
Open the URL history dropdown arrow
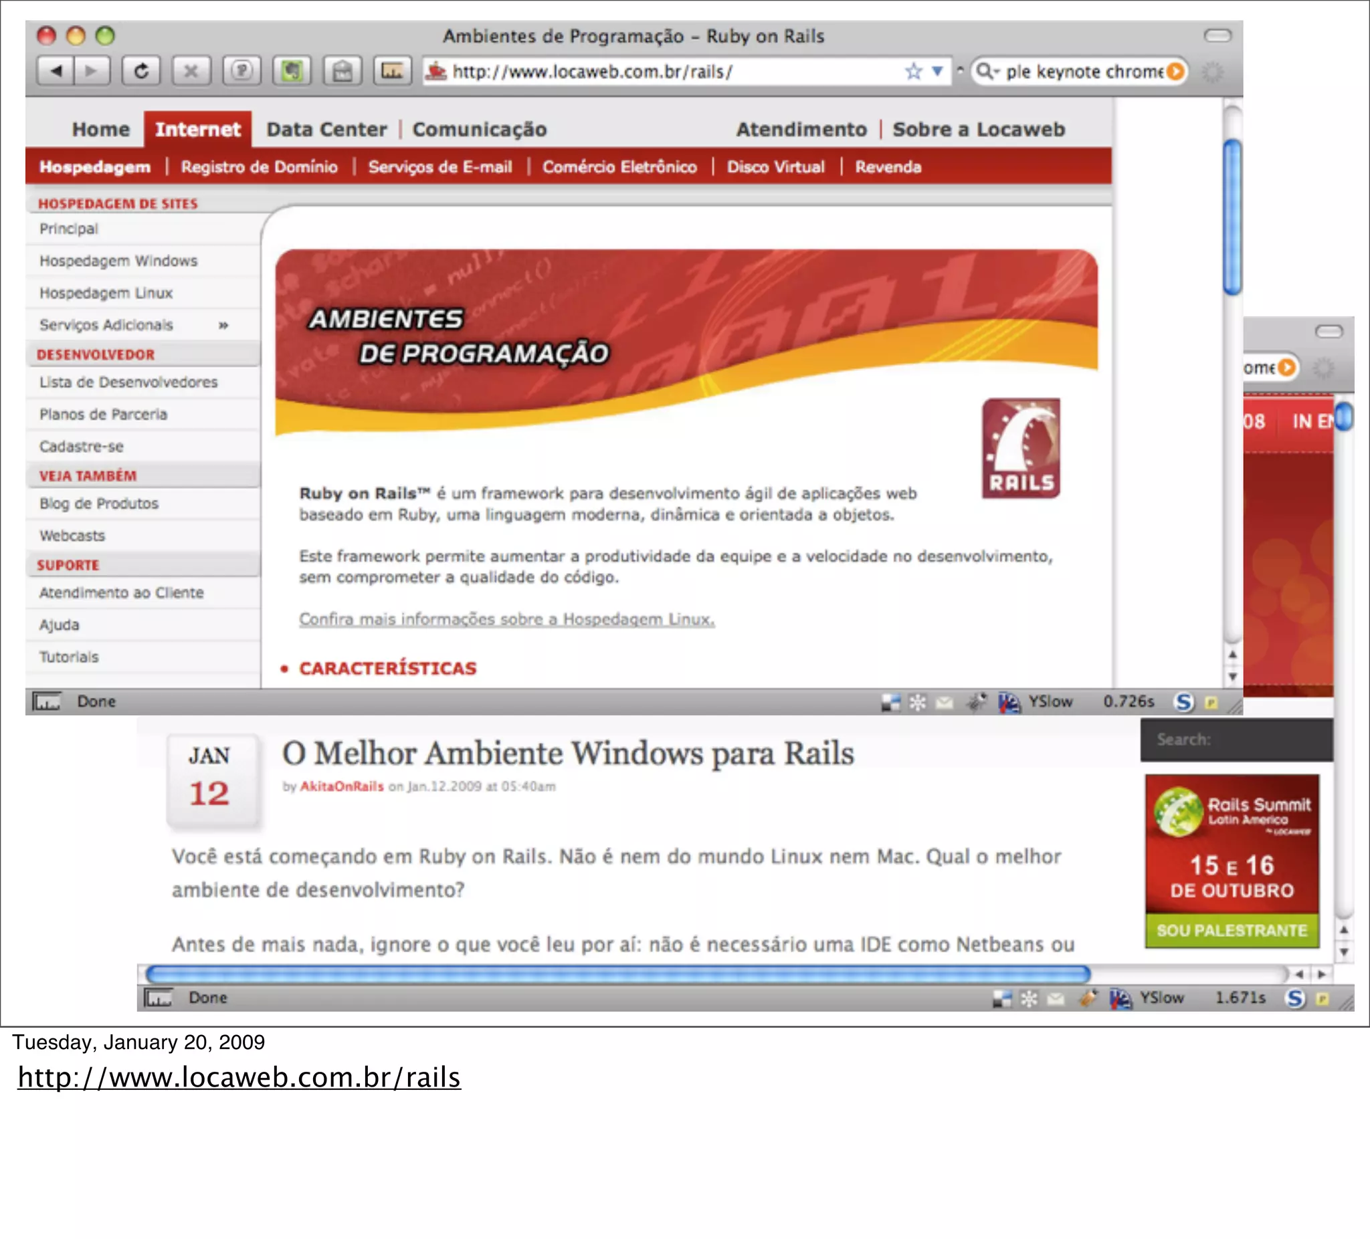[x=938, y=72]
